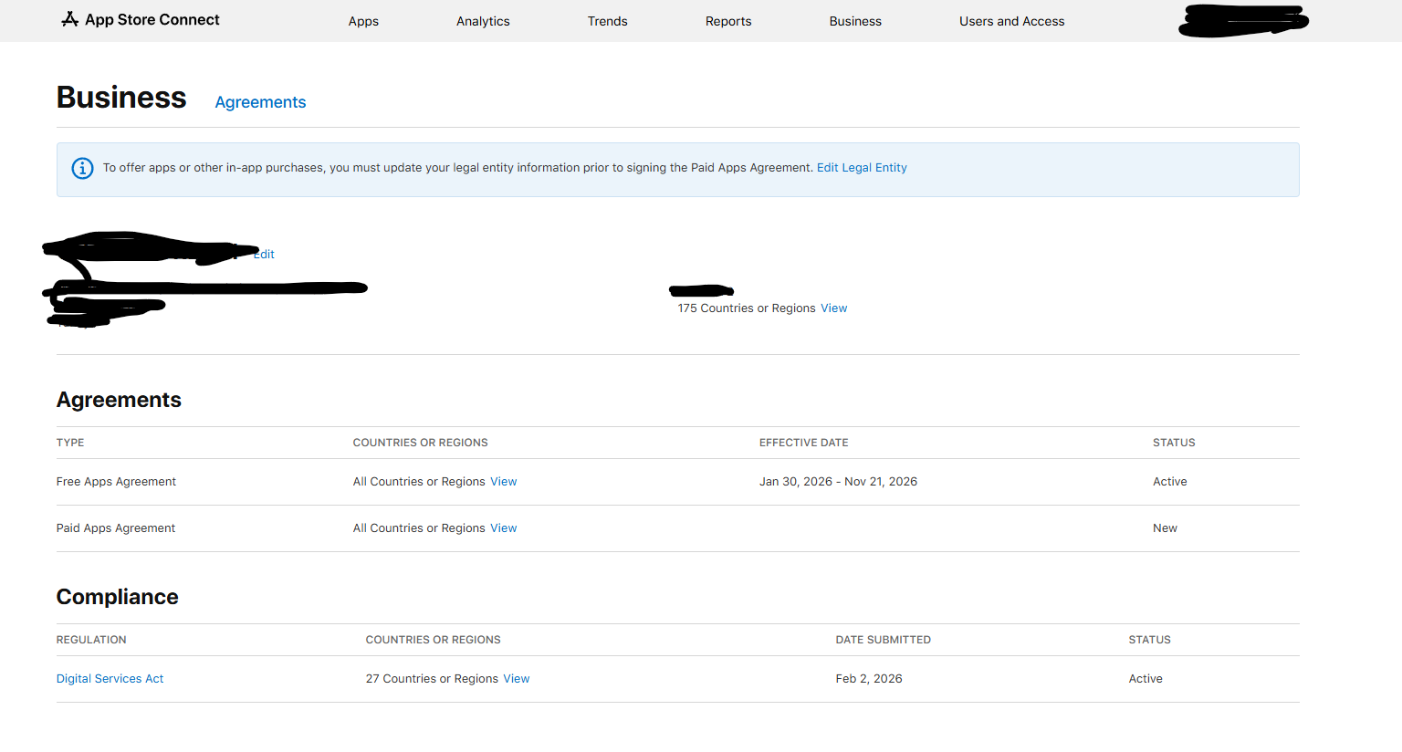
Task: Click Edit next to the legal entity name
Action: [265, 255]
